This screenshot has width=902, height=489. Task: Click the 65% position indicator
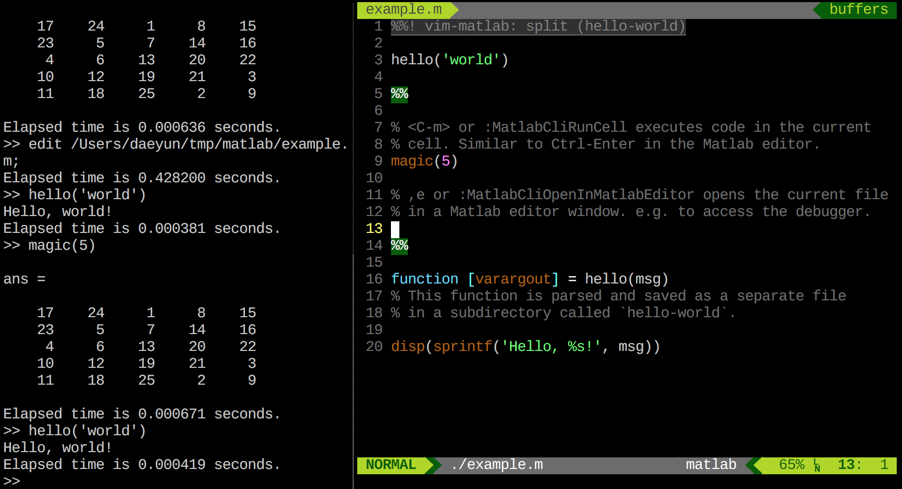(791, 465)
